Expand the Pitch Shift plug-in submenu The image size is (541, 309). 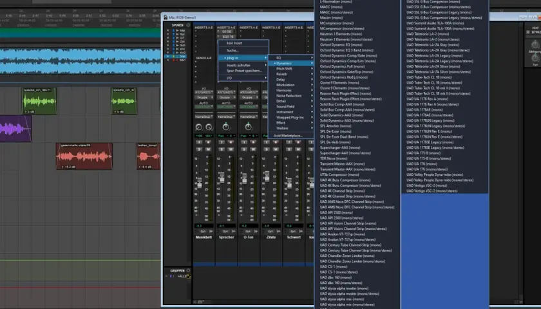(x=290, y=69)
